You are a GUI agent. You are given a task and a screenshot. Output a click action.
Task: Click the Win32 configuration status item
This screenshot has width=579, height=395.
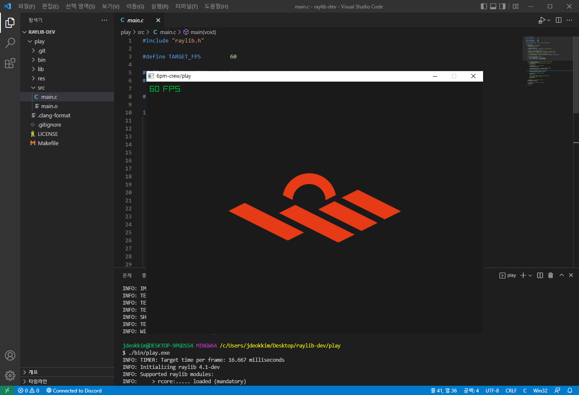point(540,390)
